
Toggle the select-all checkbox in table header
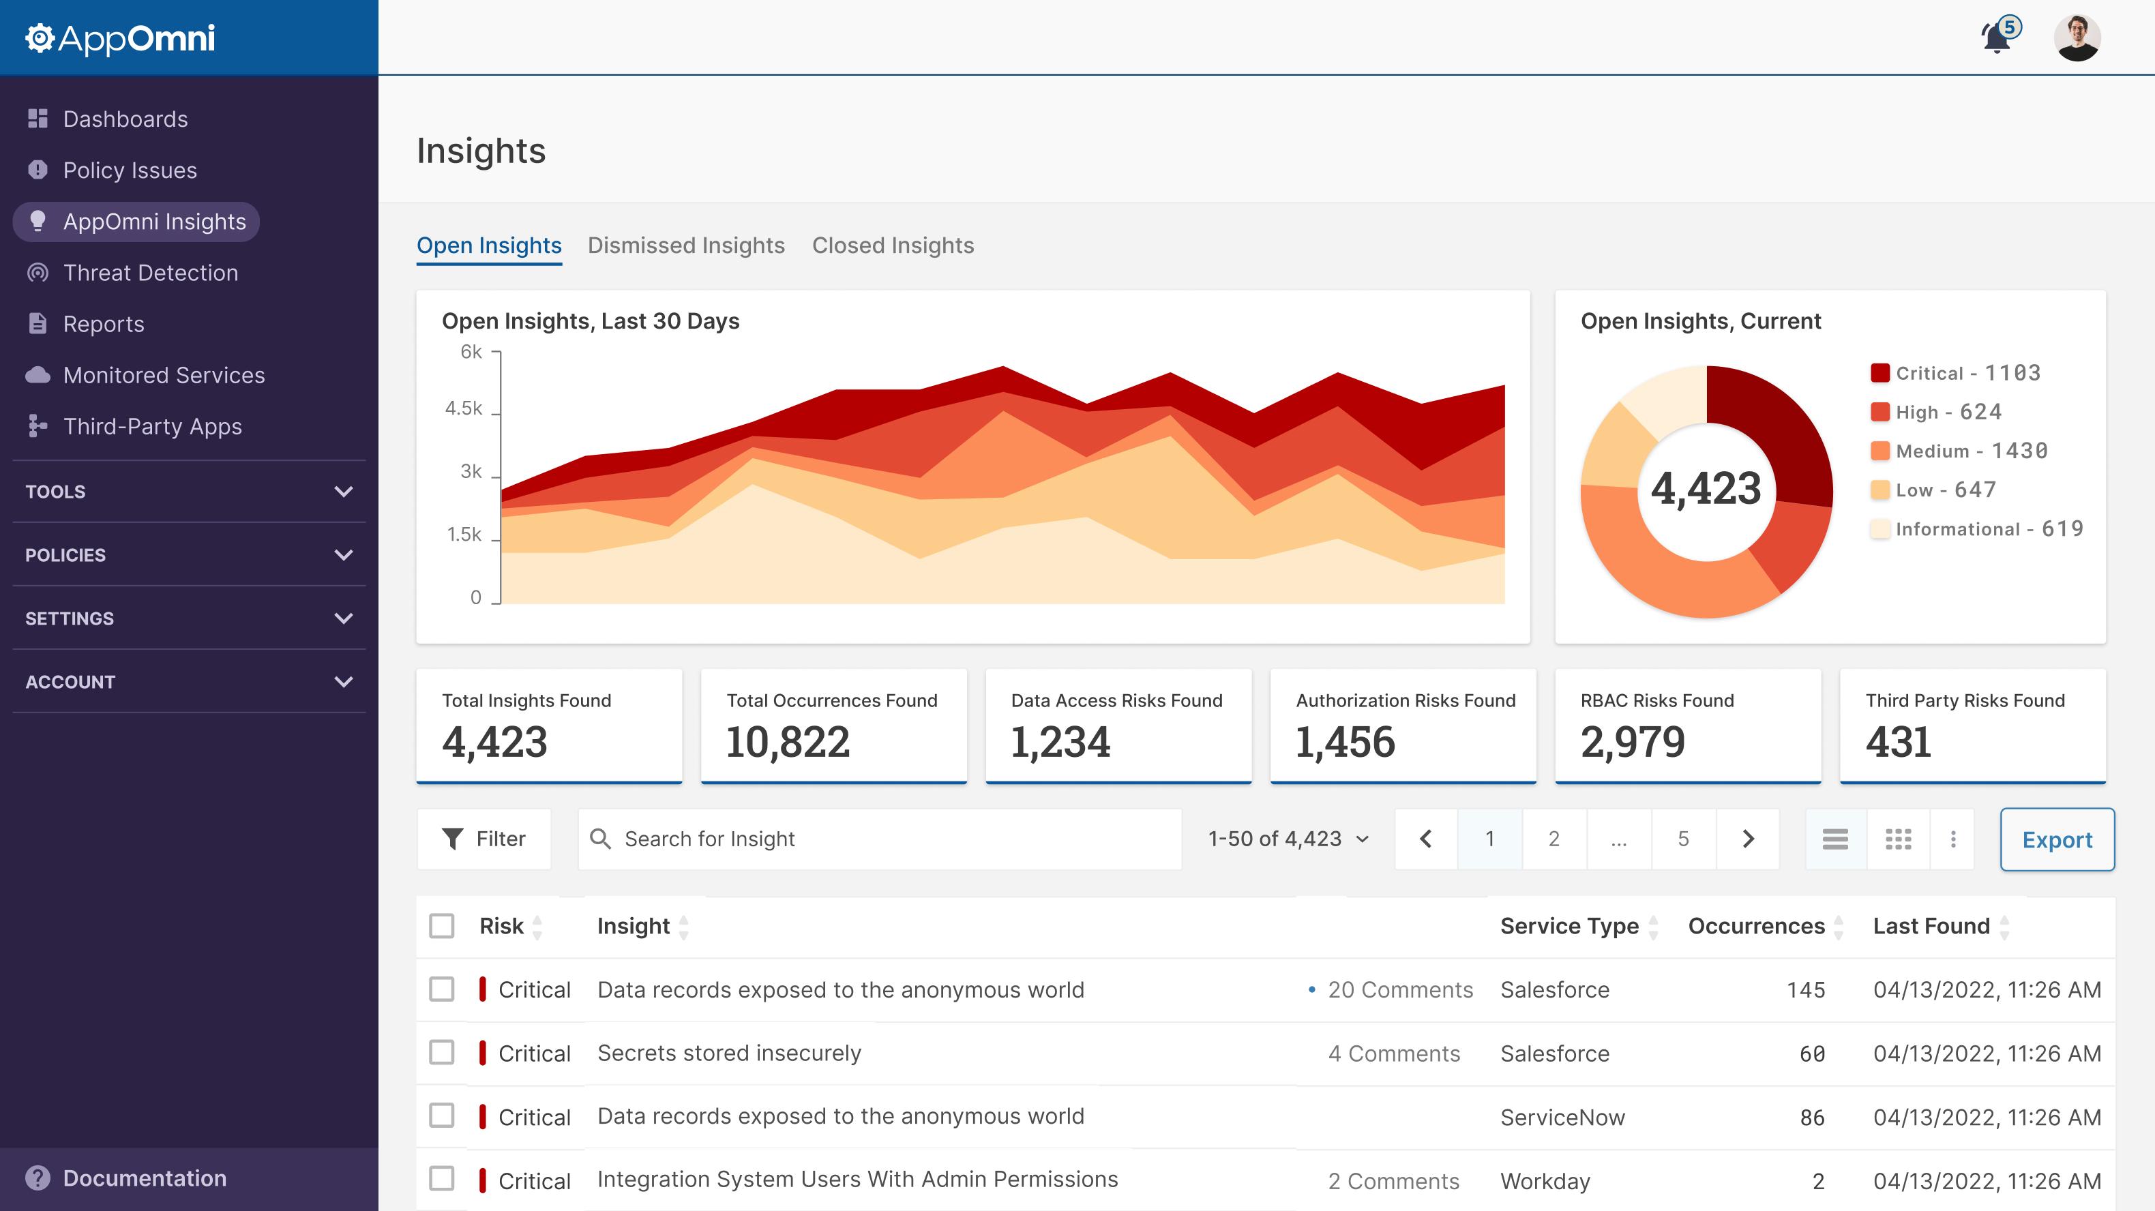(x=442, y=926)
